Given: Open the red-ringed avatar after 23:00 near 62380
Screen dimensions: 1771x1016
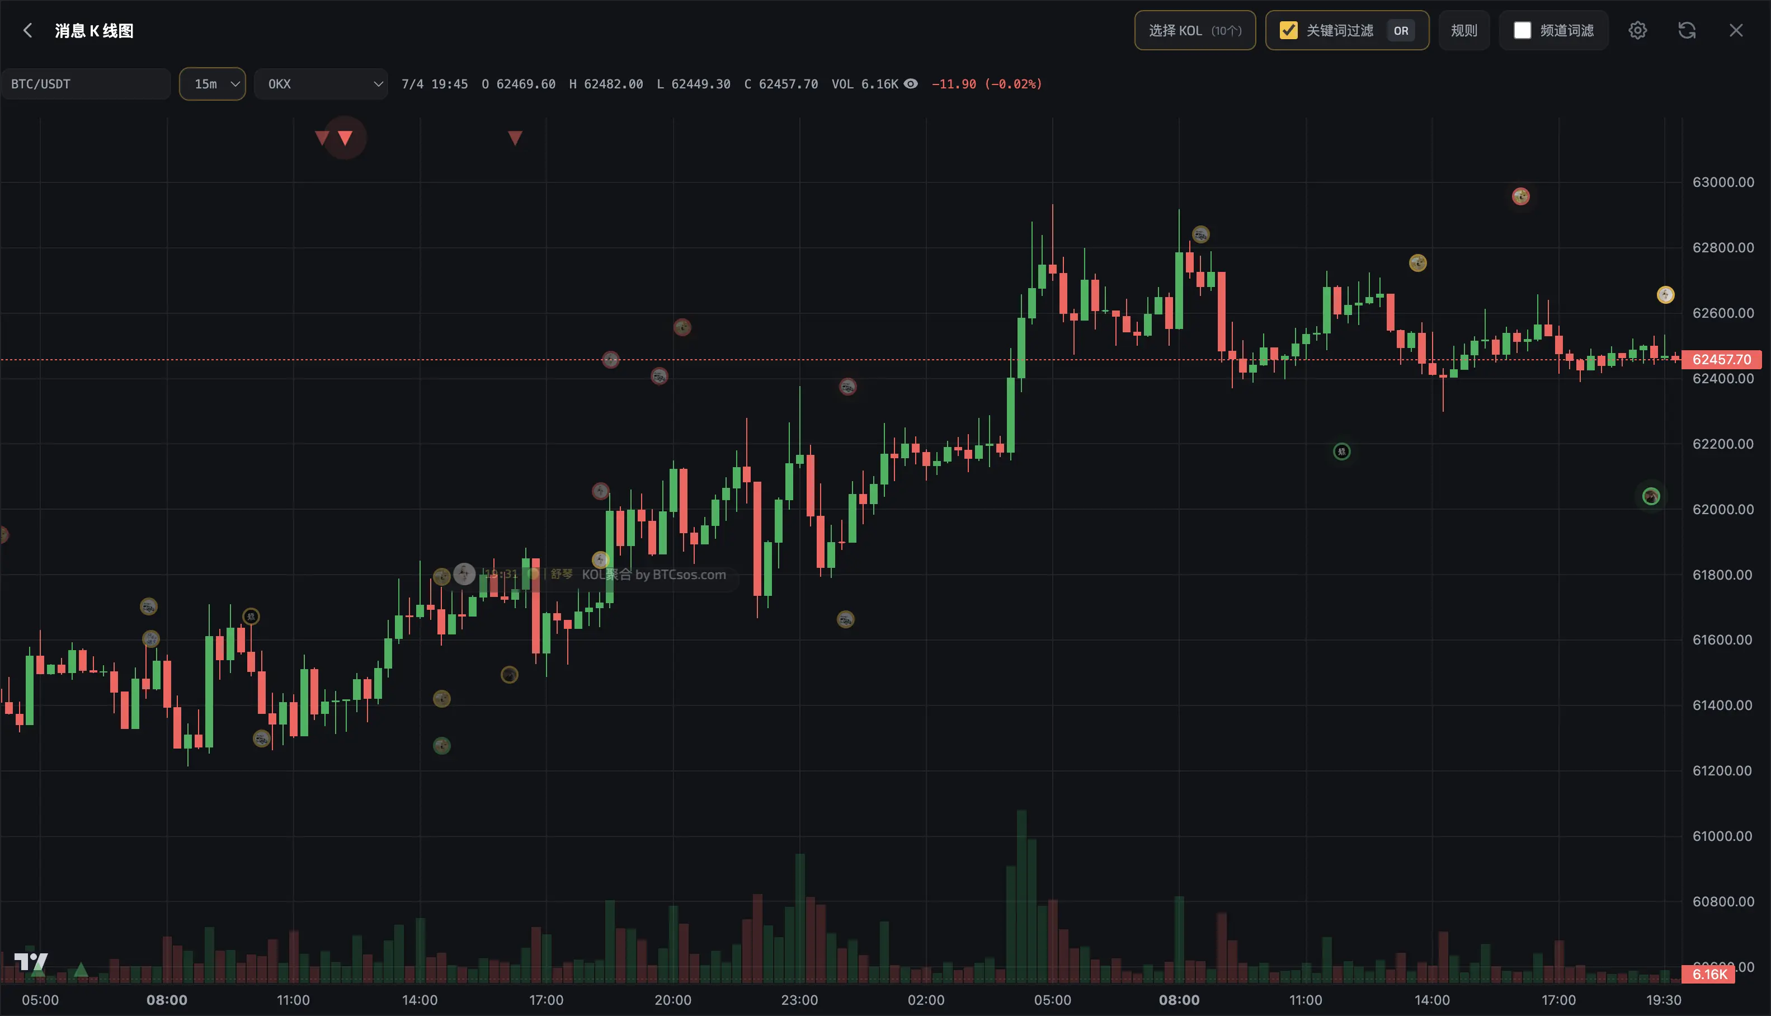Looking at the screenshot, I should tap(847, 387).
